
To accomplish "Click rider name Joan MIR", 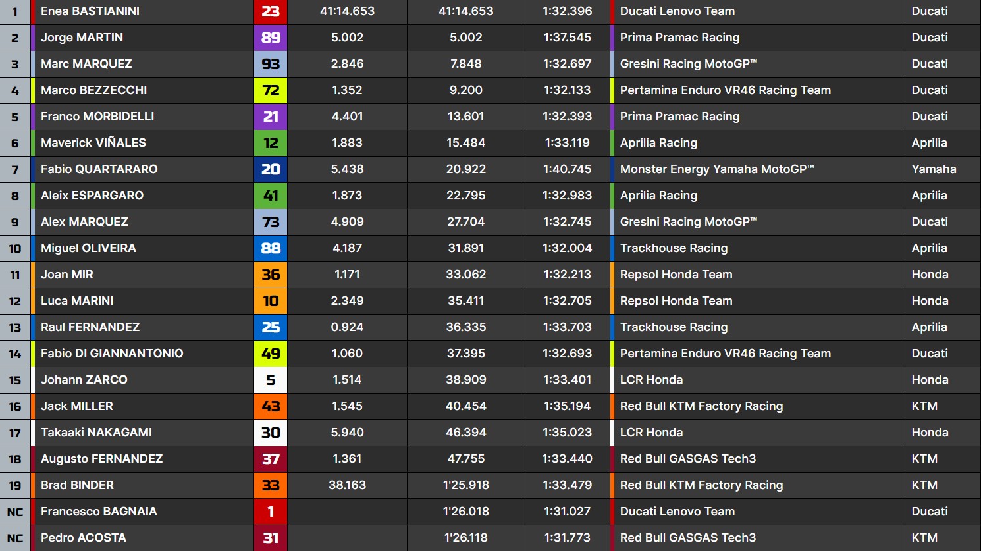I will tap(67, 275).
